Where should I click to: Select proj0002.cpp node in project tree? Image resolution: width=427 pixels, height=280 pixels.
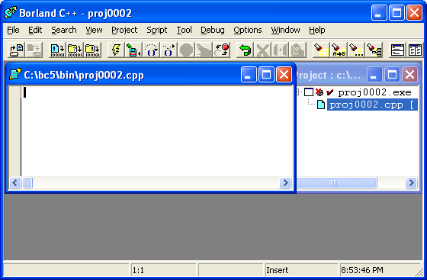tap(372, 105)
